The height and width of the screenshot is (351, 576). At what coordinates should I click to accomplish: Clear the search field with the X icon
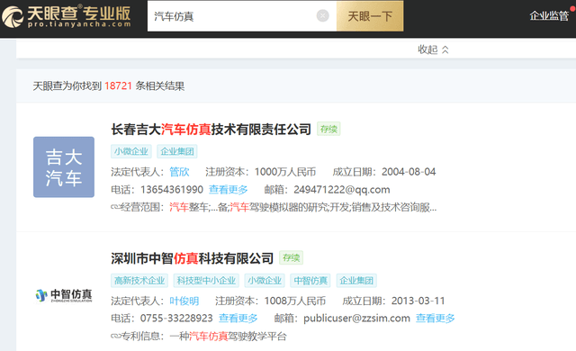[x=322, y=16]
